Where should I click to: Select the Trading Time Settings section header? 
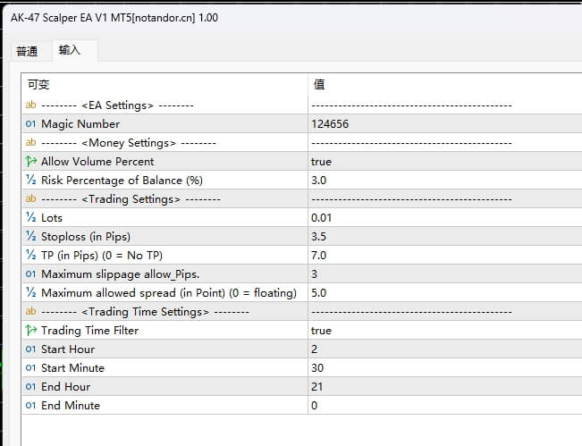coord(145,312)
